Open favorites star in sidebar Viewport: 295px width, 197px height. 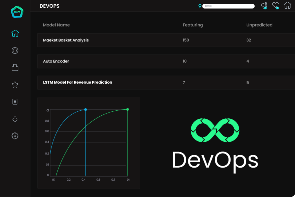click(15, 85)
